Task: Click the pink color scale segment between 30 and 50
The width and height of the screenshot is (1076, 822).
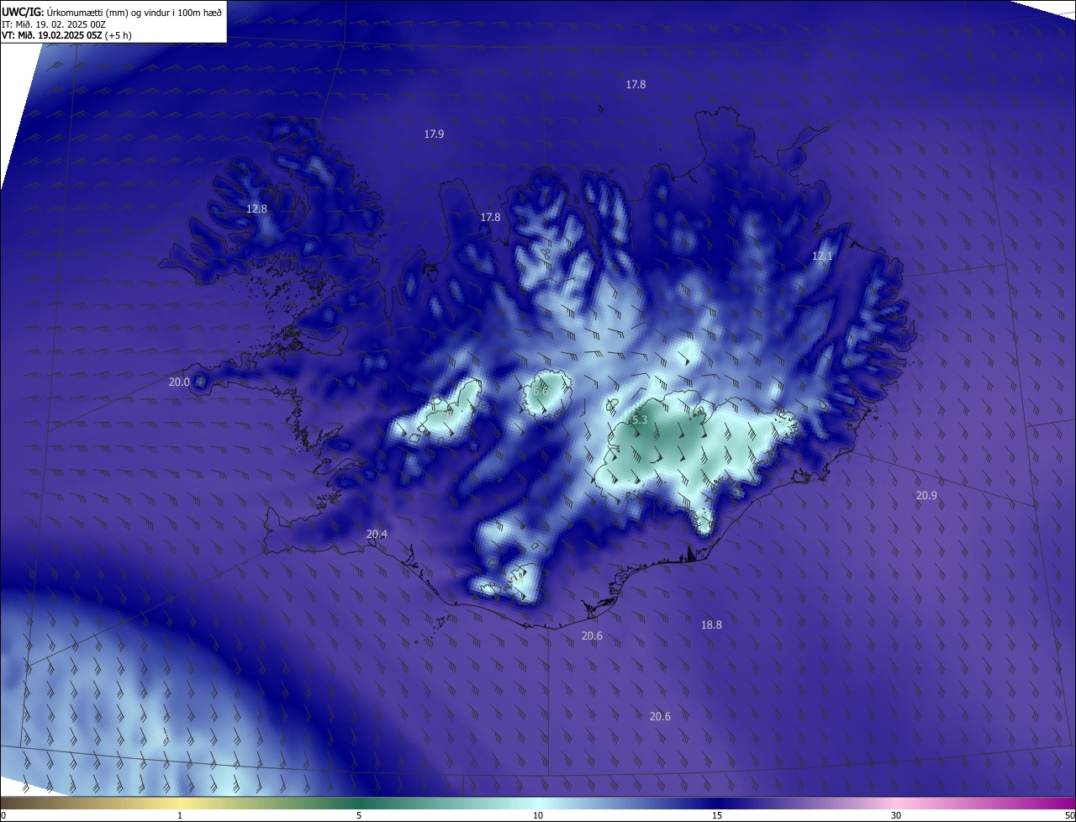Action: click(985, 804)
